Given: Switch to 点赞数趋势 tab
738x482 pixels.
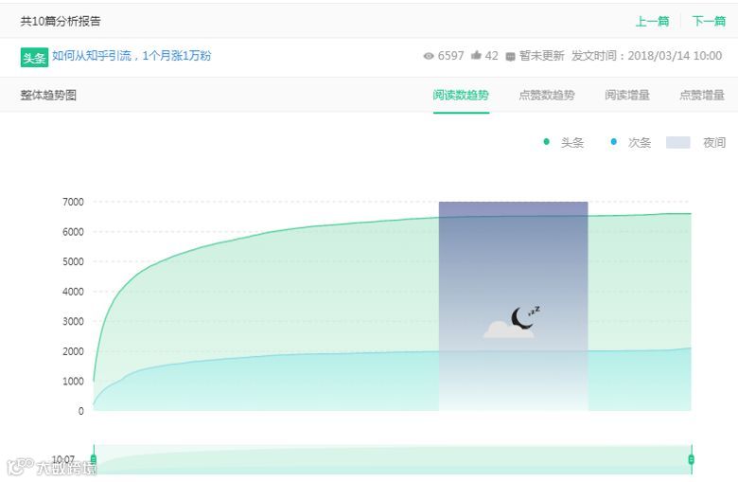Looking at the screenshot, I should pyautogui.click(x=547, y=96).
